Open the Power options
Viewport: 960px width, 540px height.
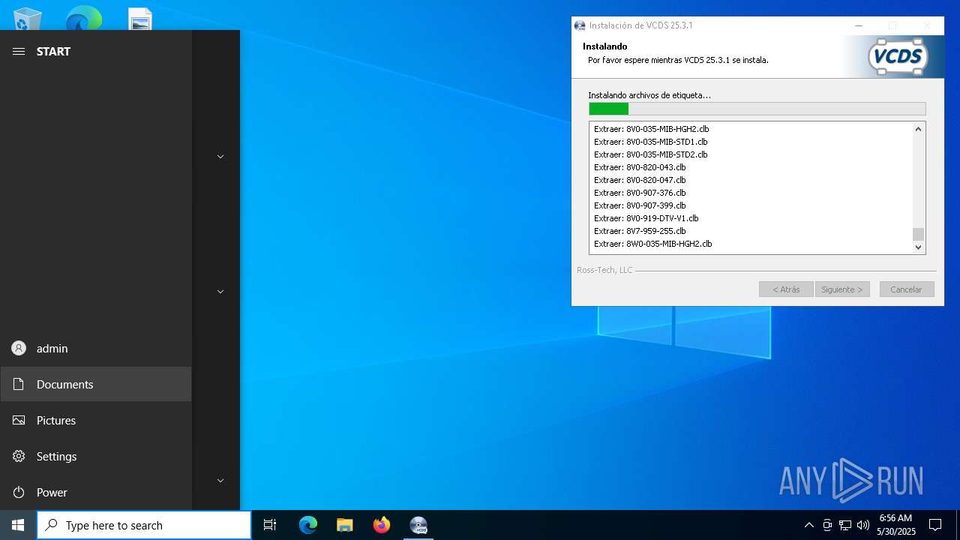click(96, 492)
